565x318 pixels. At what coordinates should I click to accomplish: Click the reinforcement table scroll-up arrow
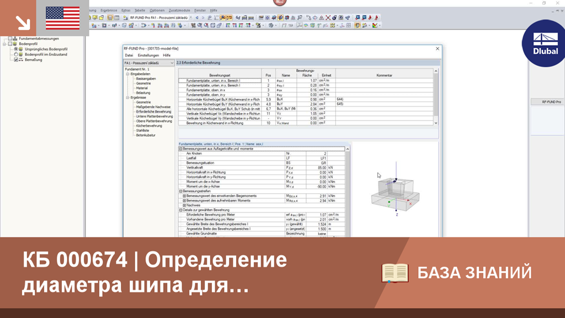[x=436, y=71]
